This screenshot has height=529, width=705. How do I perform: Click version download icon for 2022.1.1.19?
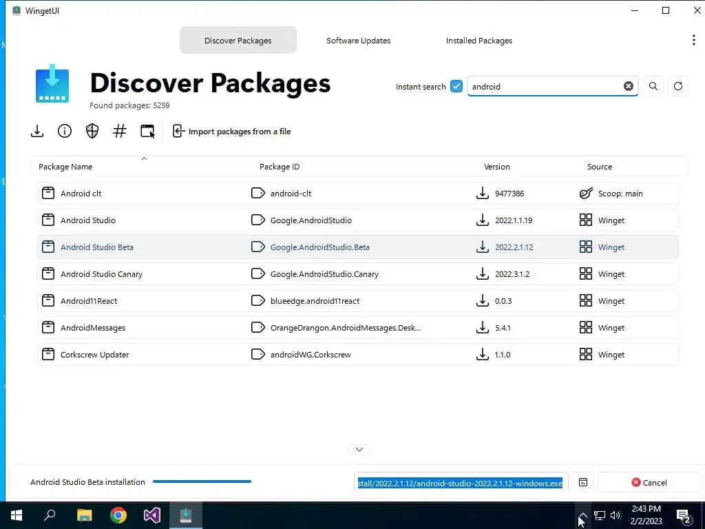[x=483, y=220]
